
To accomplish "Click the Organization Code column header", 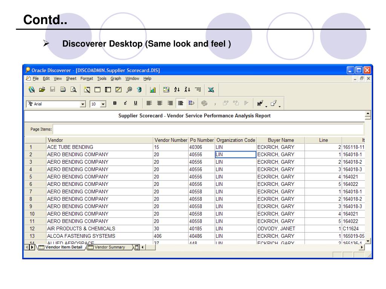I will coord(236,140).
